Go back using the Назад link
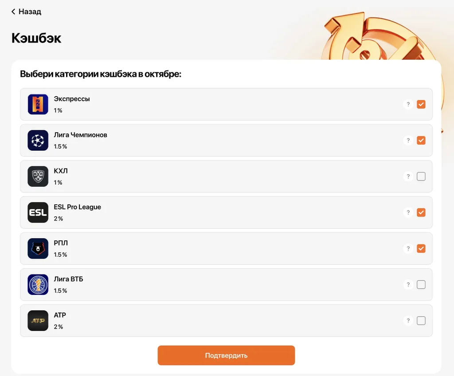This screenshot has height=376, width=454. (27, 12)
